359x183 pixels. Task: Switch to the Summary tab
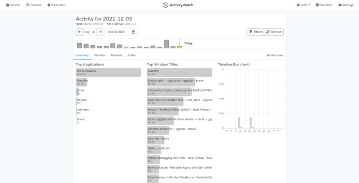82,55
